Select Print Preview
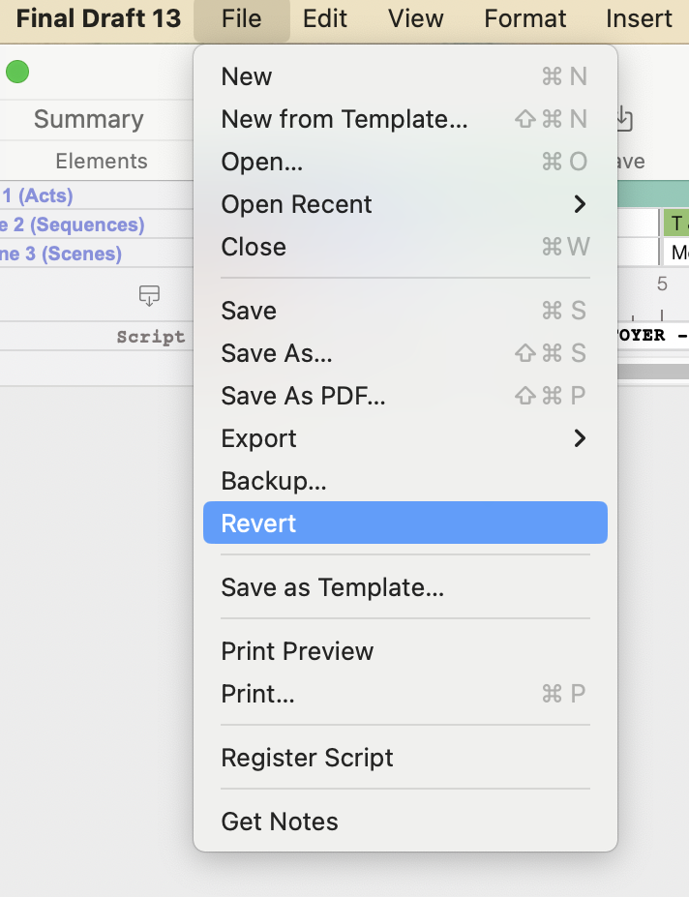 [x=297, y=651]
